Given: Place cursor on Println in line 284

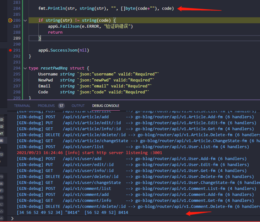Looking at the screenshot, I should pos(56,8).
